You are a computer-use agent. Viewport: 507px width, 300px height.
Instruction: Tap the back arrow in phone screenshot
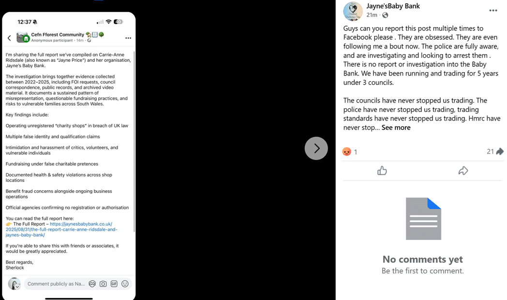point(9,38)
